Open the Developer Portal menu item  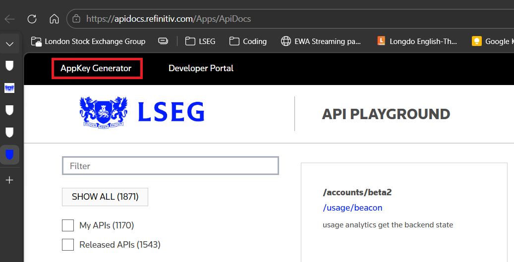(201, 68)
